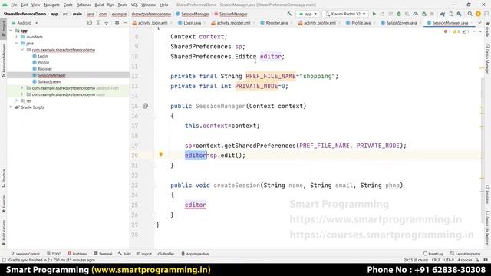Toggle tool window bars icon in status bar
Viewport: 491px width, 276px height.
point(3,260)
